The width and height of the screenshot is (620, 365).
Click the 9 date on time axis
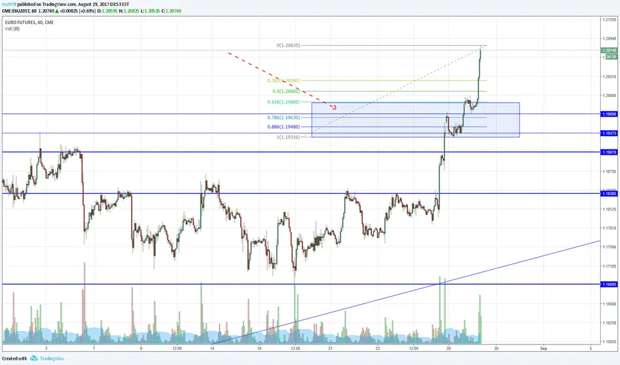click(x=141, y=348)
